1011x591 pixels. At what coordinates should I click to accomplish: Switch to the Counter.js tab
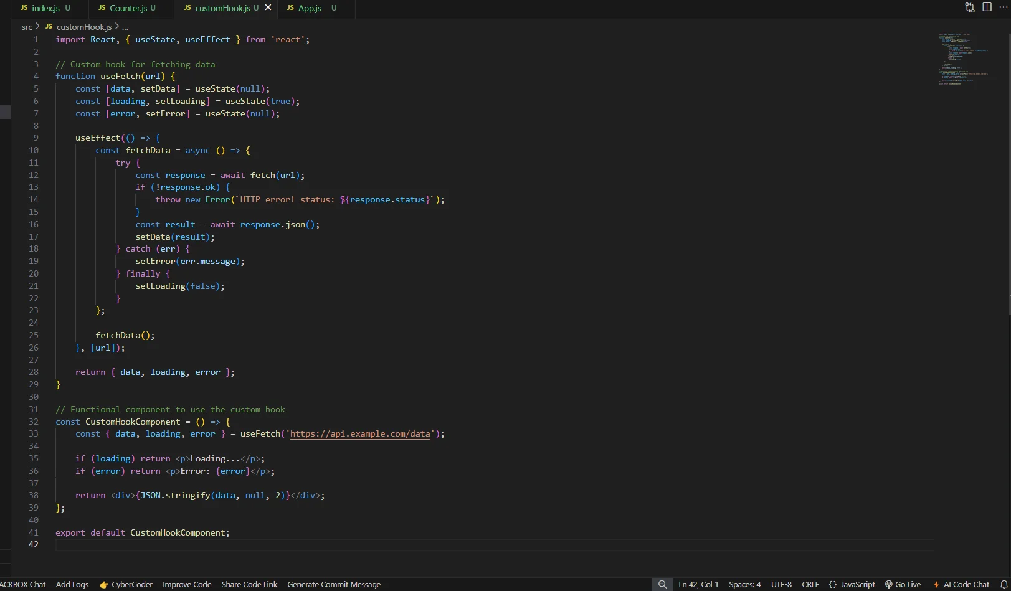pos(128,8)
